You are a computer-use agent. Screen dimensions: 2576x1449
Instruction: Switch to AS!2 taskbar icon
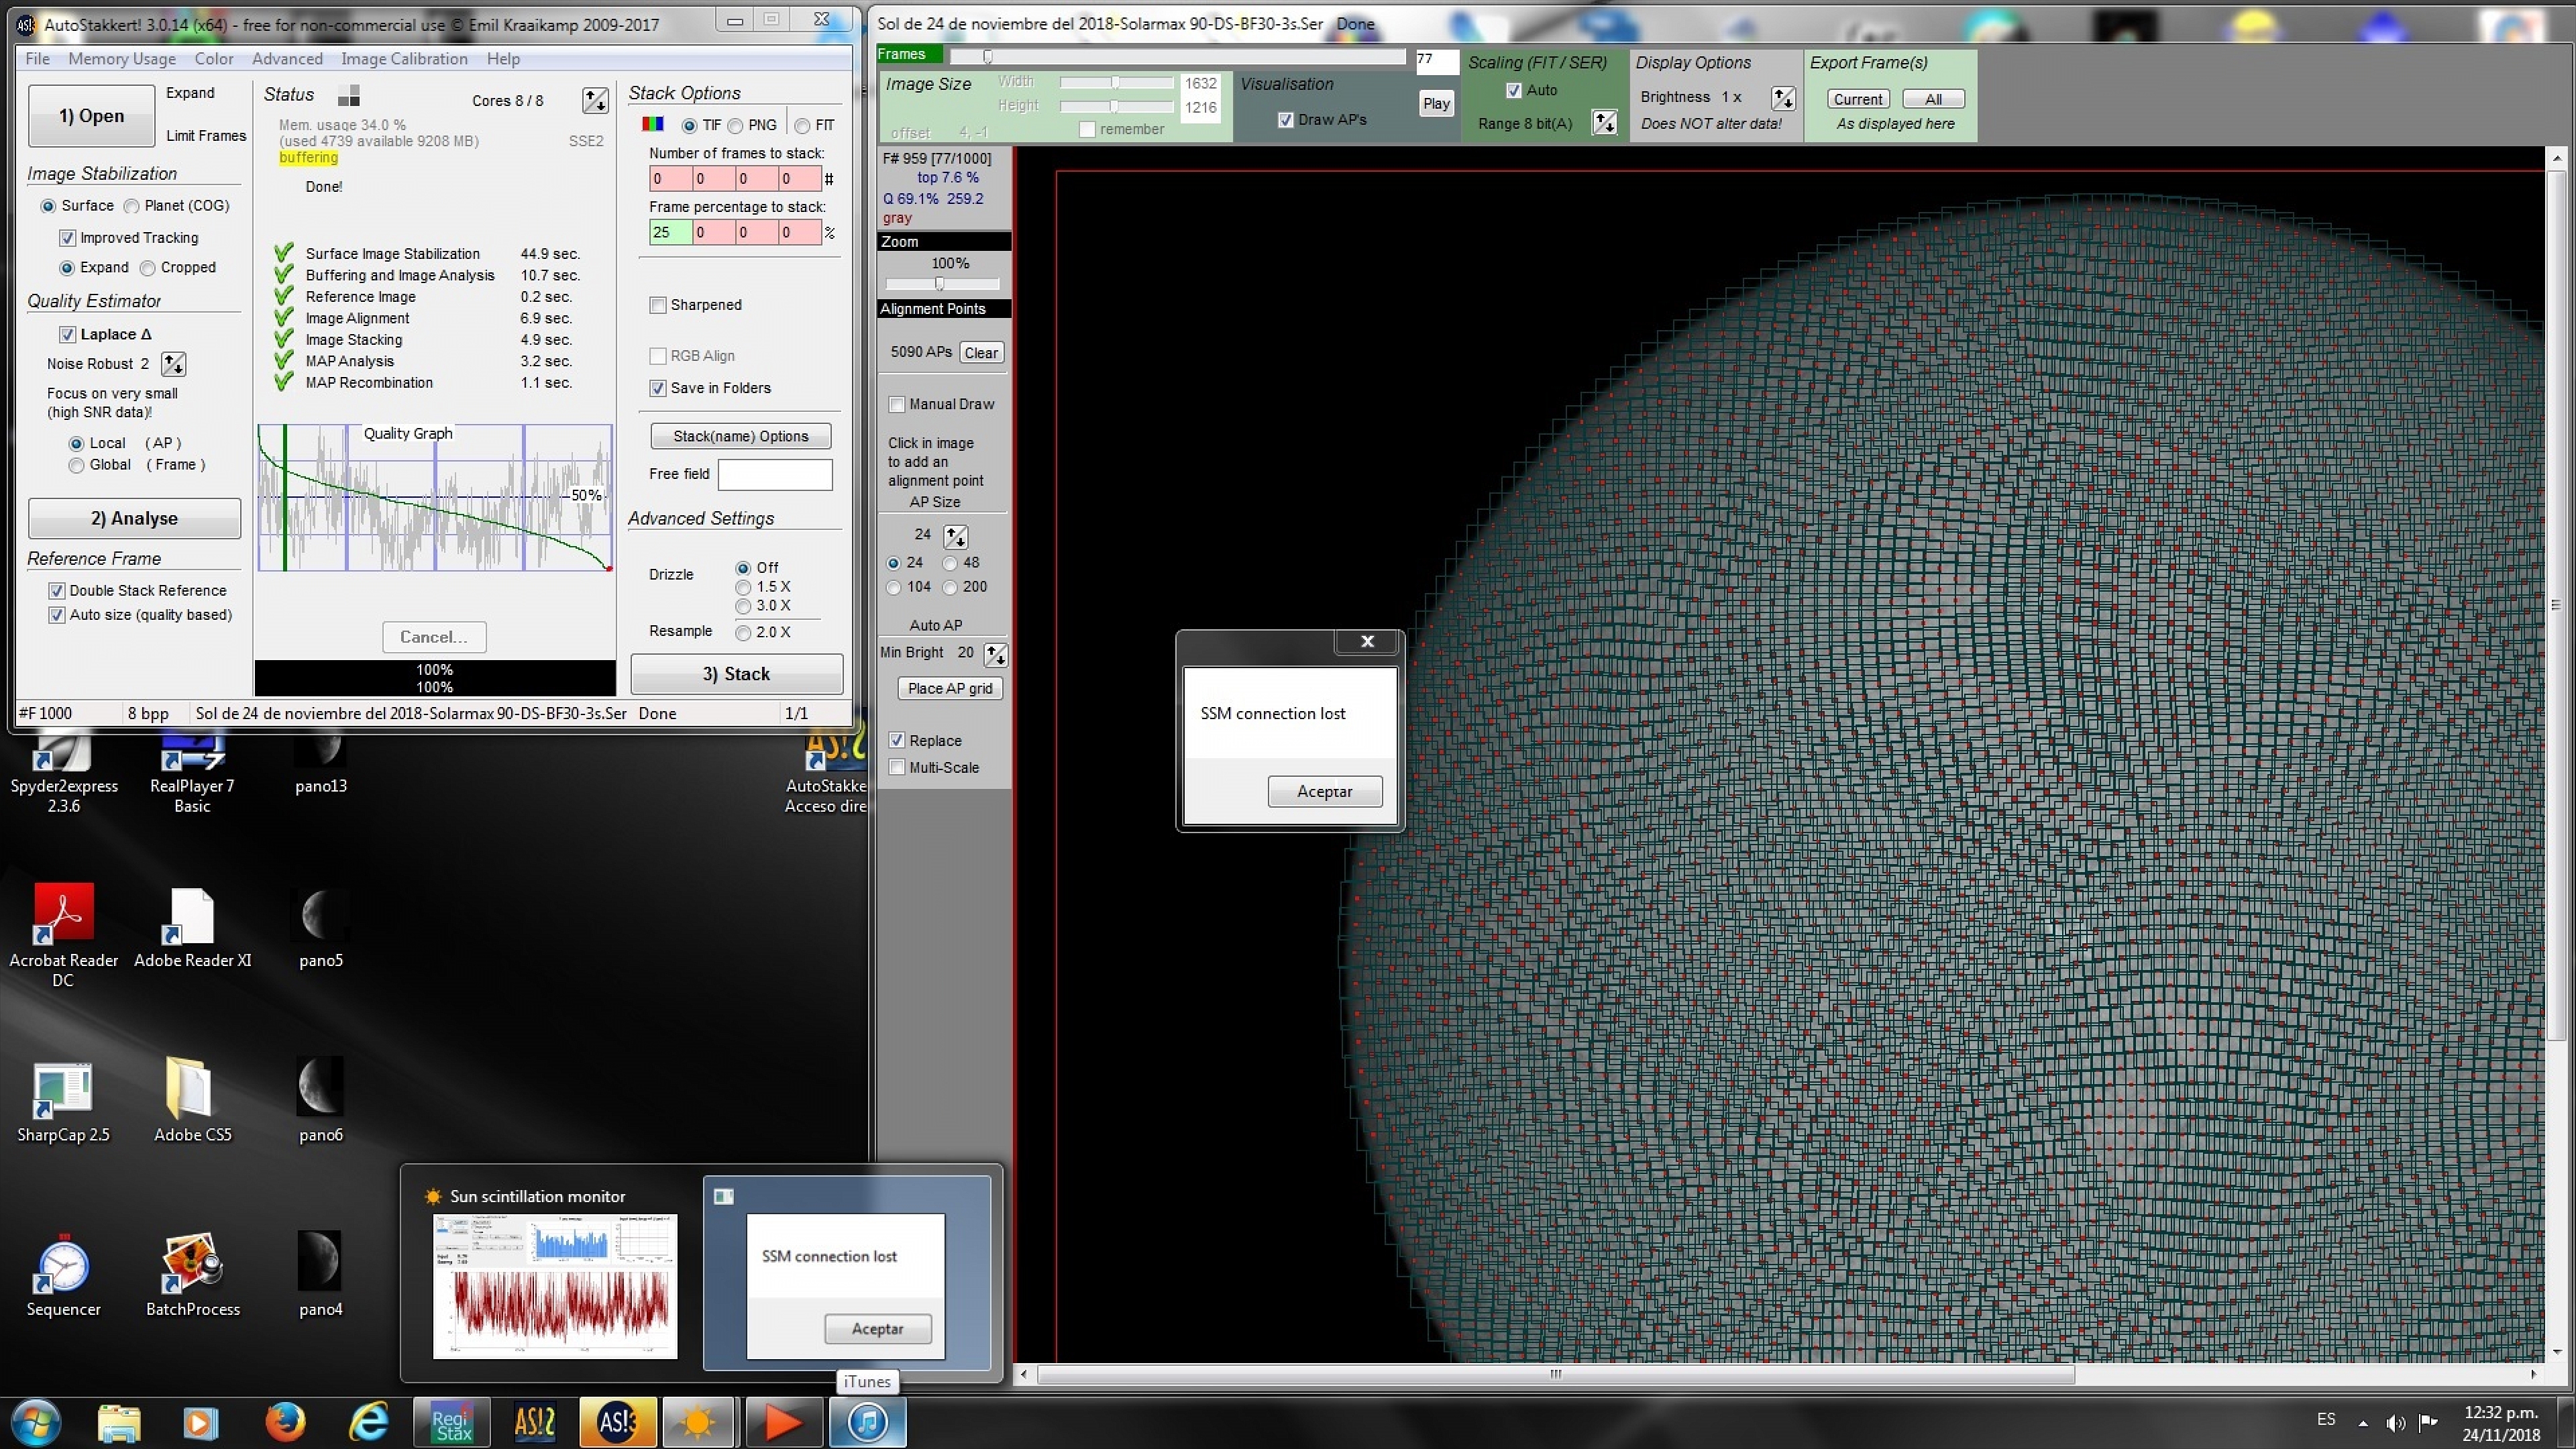pyautogui.click(x=534, y=1422)
